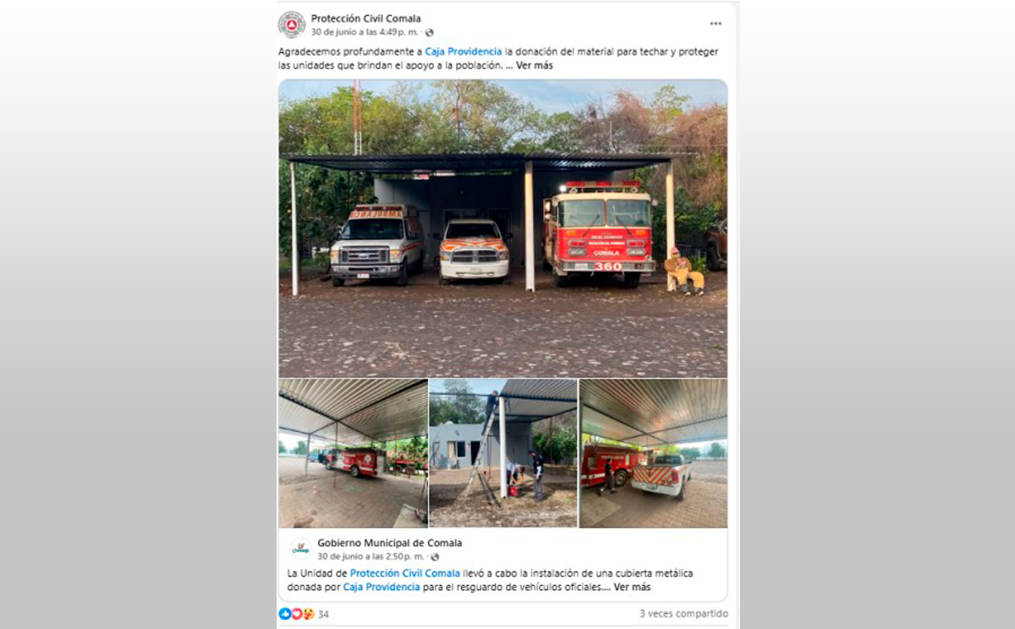This screenshot has height=629, width=1015.
Task: Open the large photo of vehicles under roof
Action: pyautogui.click(x=502, y=228)
